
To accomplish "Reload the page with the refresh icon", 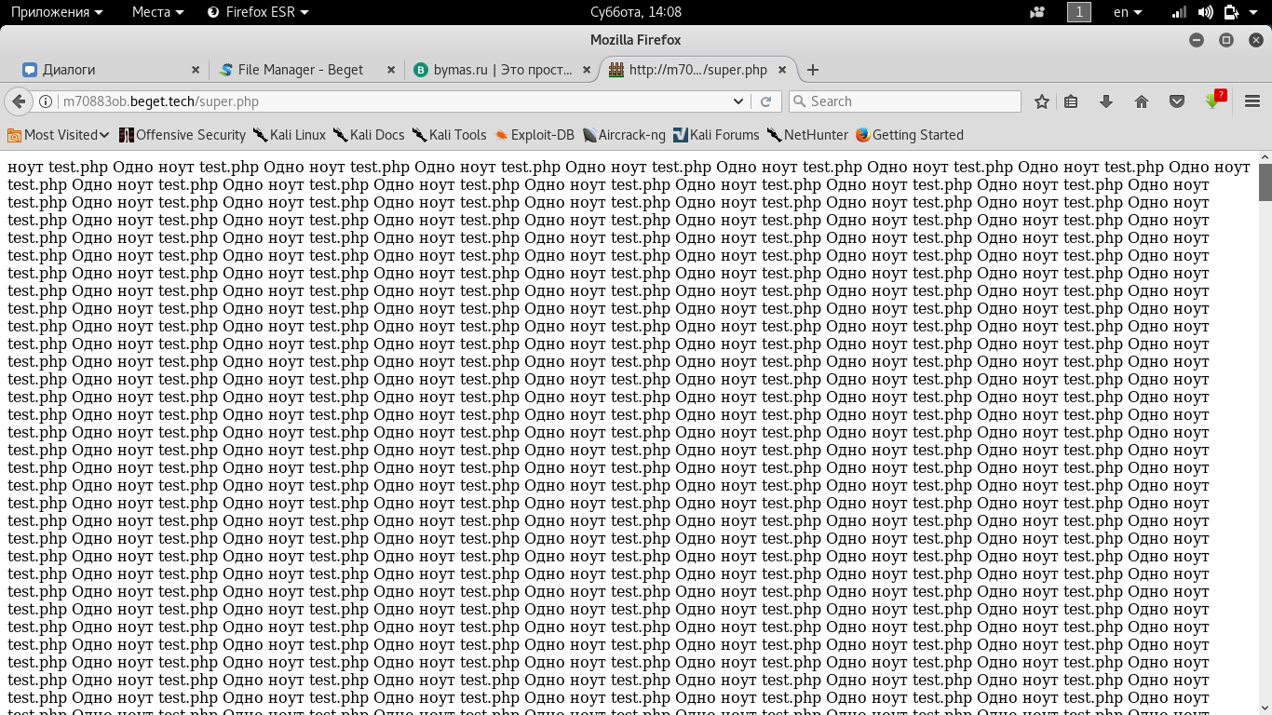I will click(x=766, y=101).
